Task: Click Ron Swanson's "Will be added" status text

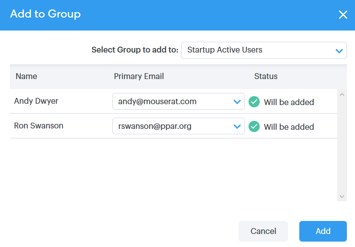Action: pos(289,127)
